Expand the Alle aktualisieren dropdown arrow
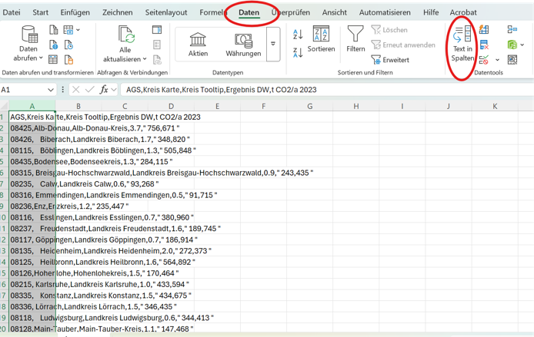 (x=145, y=59)
